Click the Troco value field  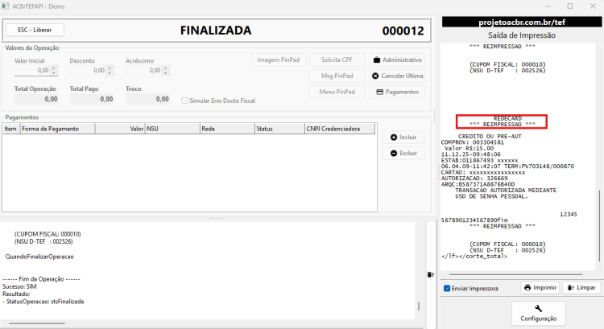click(x=148, y=99)
